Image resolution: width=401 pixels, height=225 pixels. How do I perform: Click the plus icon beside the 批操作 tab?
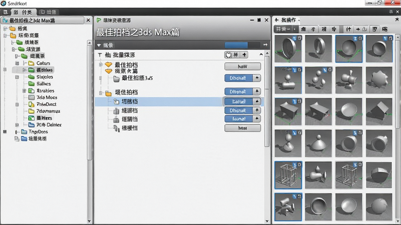click(x=276, y=20)
